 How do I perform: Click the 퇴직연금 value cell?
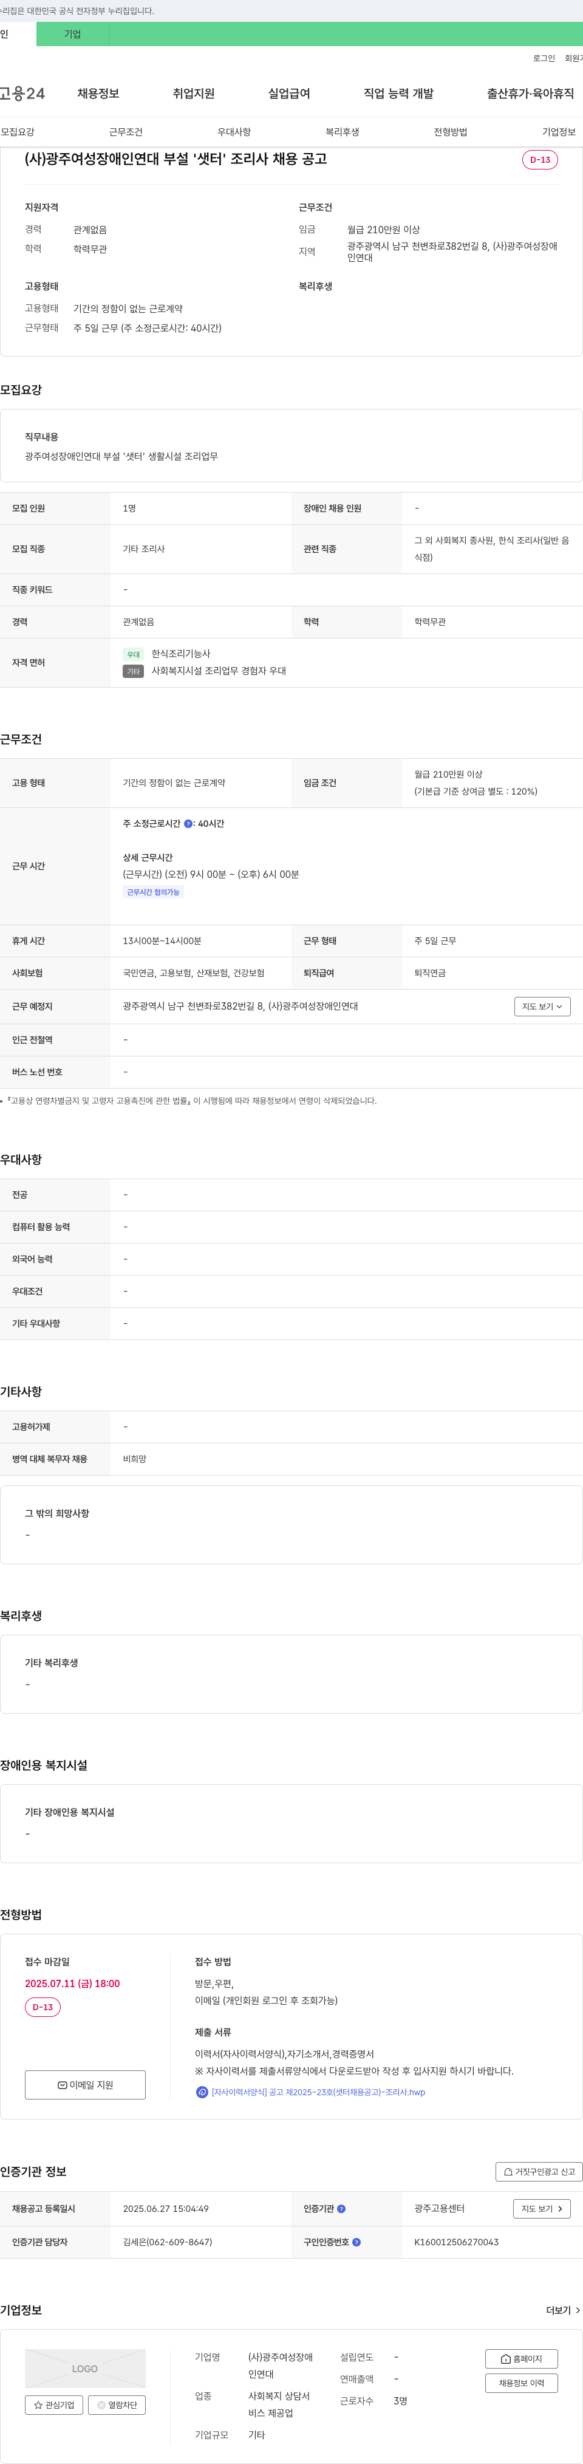point(430,973)
